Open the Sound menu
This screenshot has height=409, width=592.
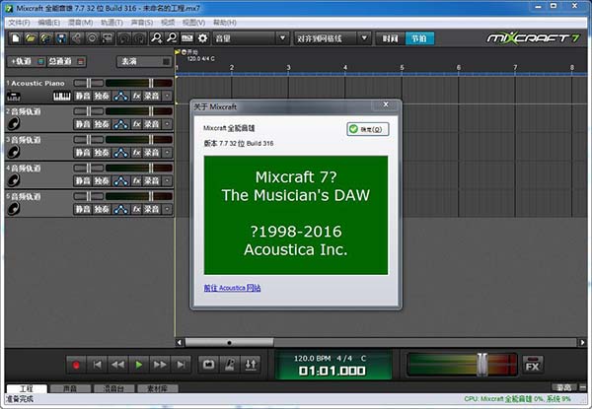point(142,23)
